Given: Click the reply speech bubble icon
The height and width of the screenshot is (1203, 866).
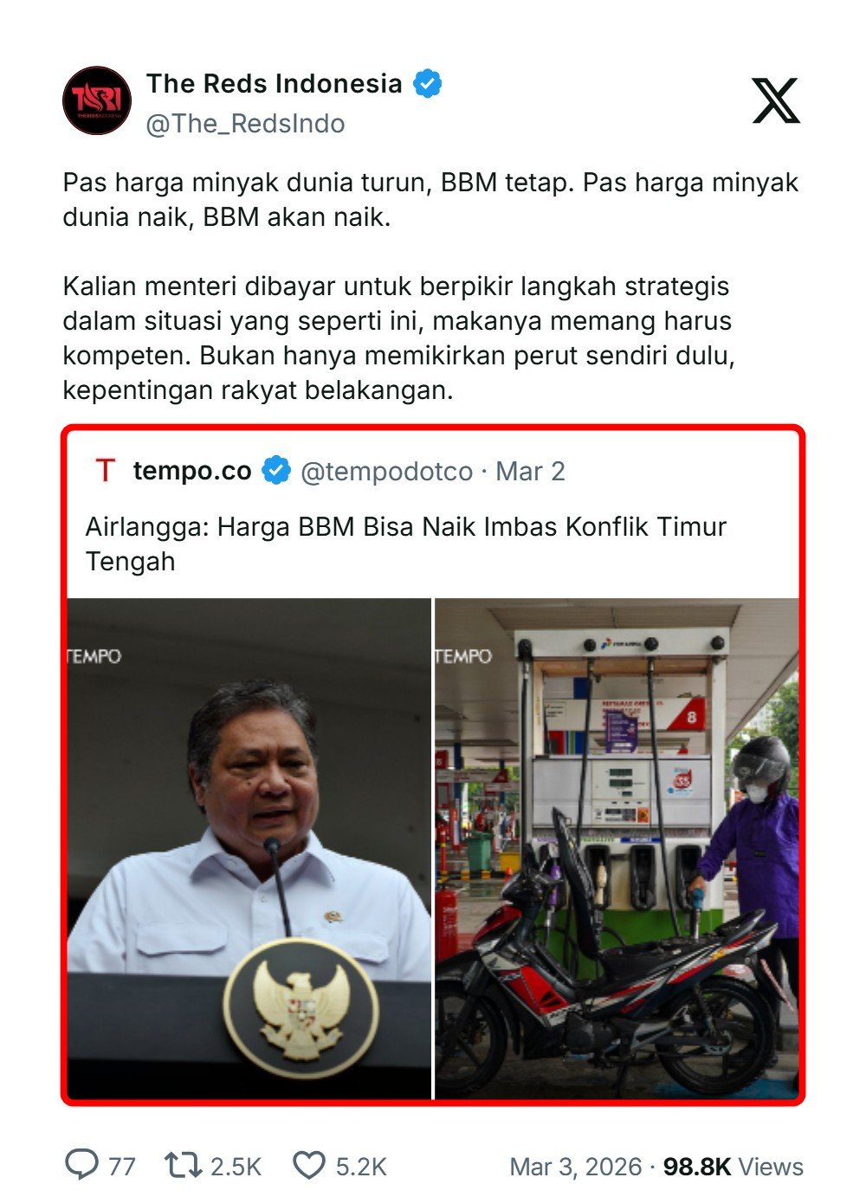Looking at the screenshot, I should [82, 1165].
